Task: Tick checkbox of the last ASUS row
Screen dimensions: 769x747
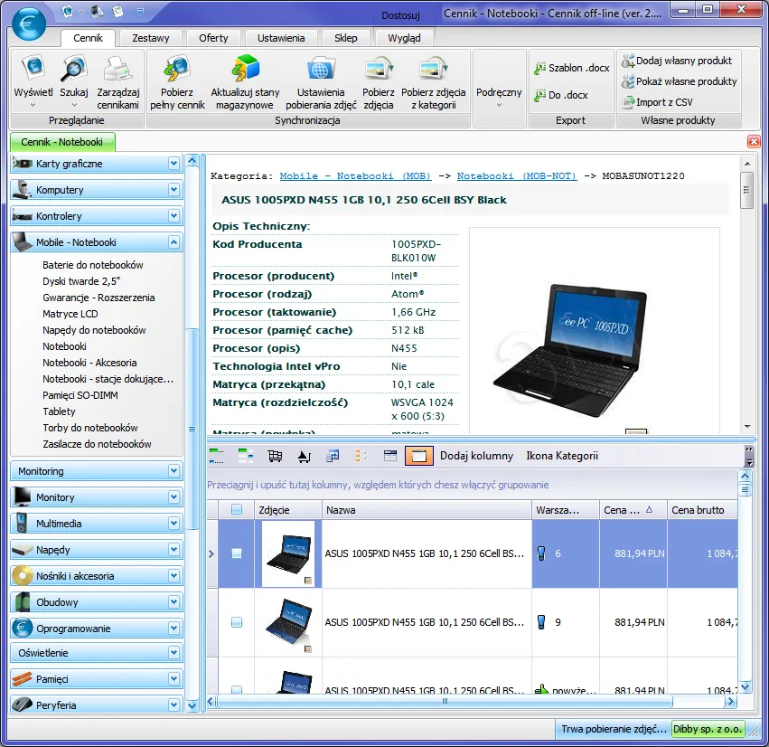Action: coord(237,689)
